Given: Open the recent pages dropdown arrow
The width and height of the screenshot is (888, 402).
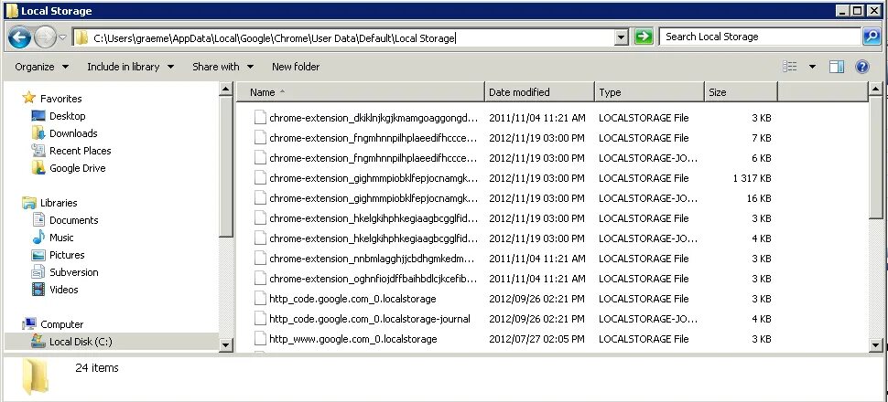Looking at the screenshot, I should (x=62, y=37).
